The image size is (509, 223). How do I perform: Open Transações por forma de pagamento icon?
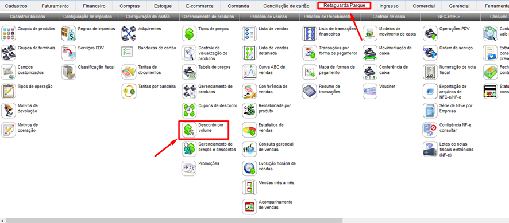click(309, 53)
